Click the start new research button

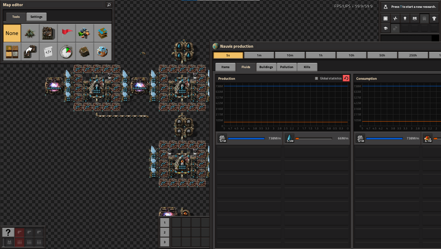pyautogui.click(x=410, y=7)
